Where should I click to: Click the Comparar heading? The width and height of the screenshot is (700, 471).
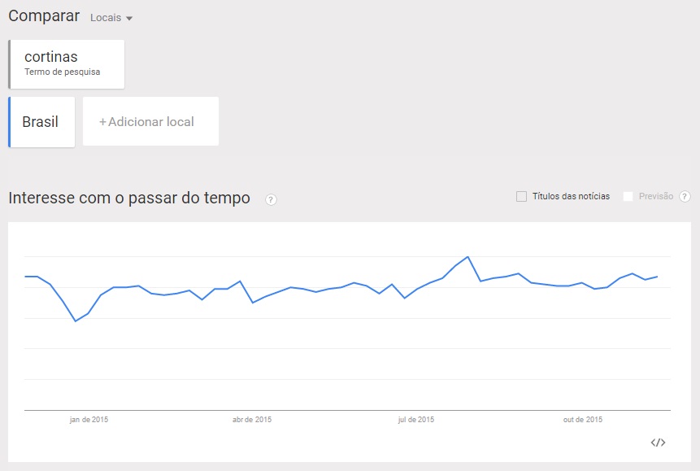click(x=43, y=15)
